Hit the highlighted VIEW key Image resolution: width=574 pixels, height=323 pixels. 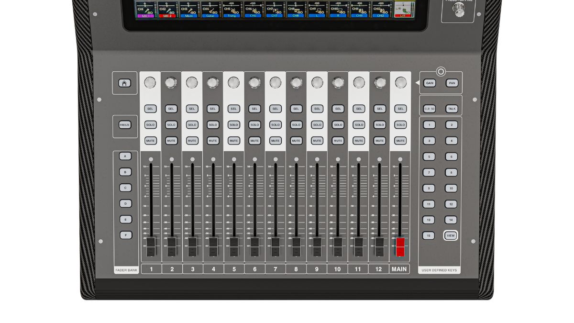pyautogui.click(x=451, y=235)
